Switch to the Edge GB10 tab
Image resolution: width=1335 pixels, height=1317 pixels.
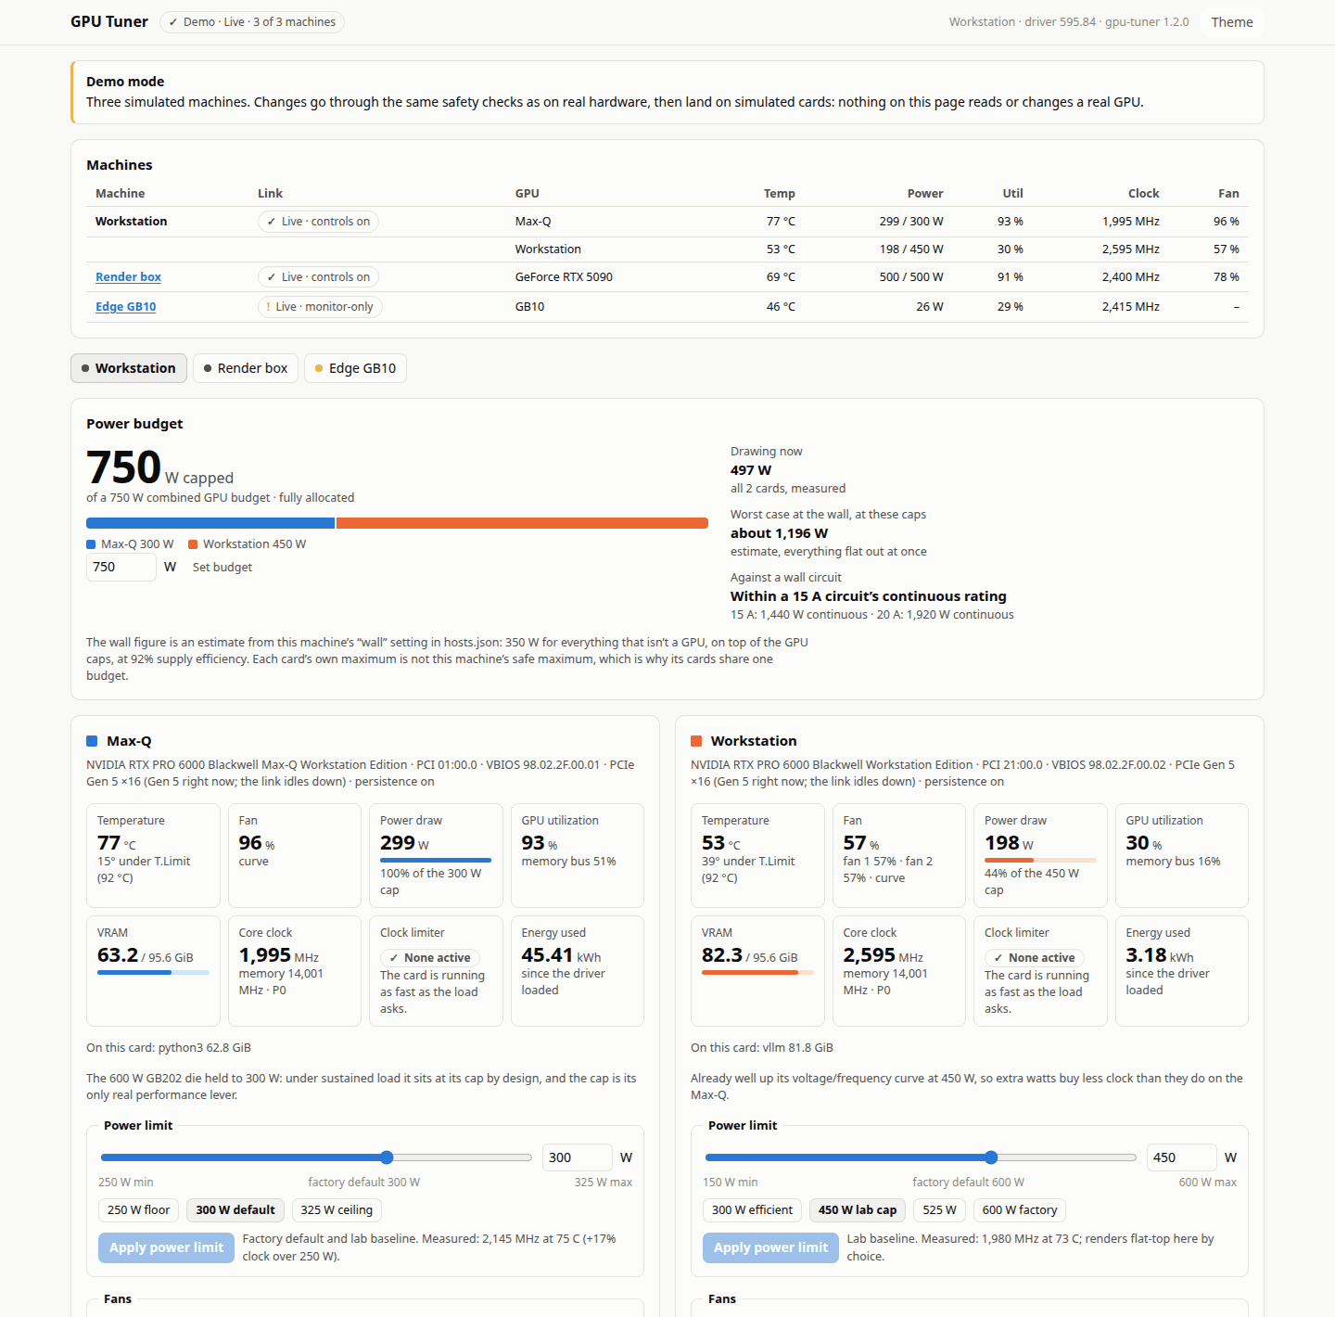(355, 368)
